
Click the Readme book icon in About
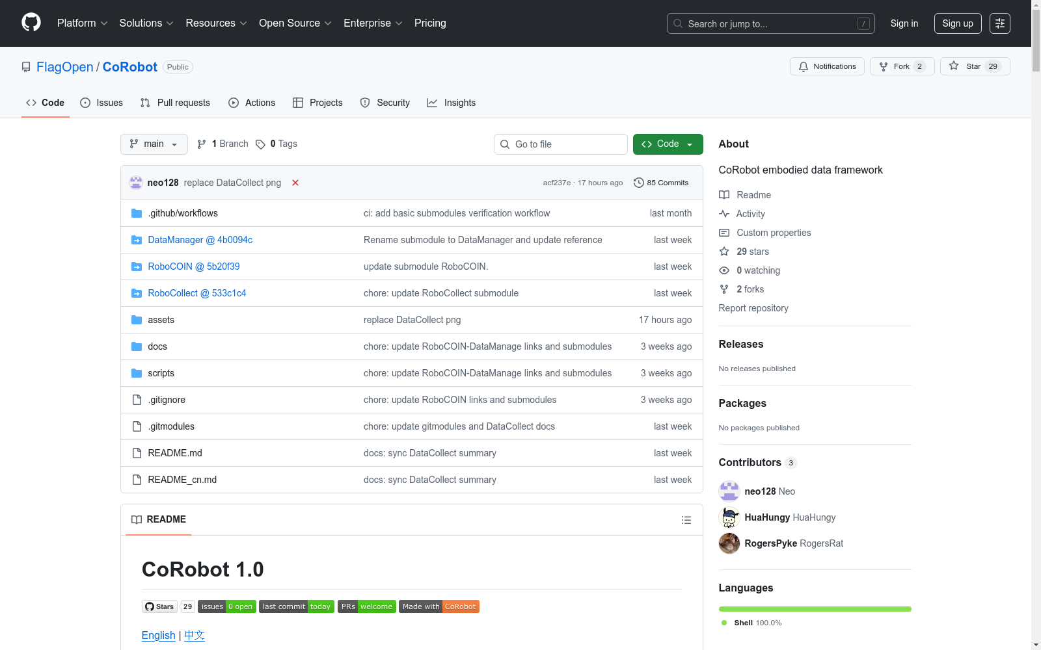tap(724, 195)
